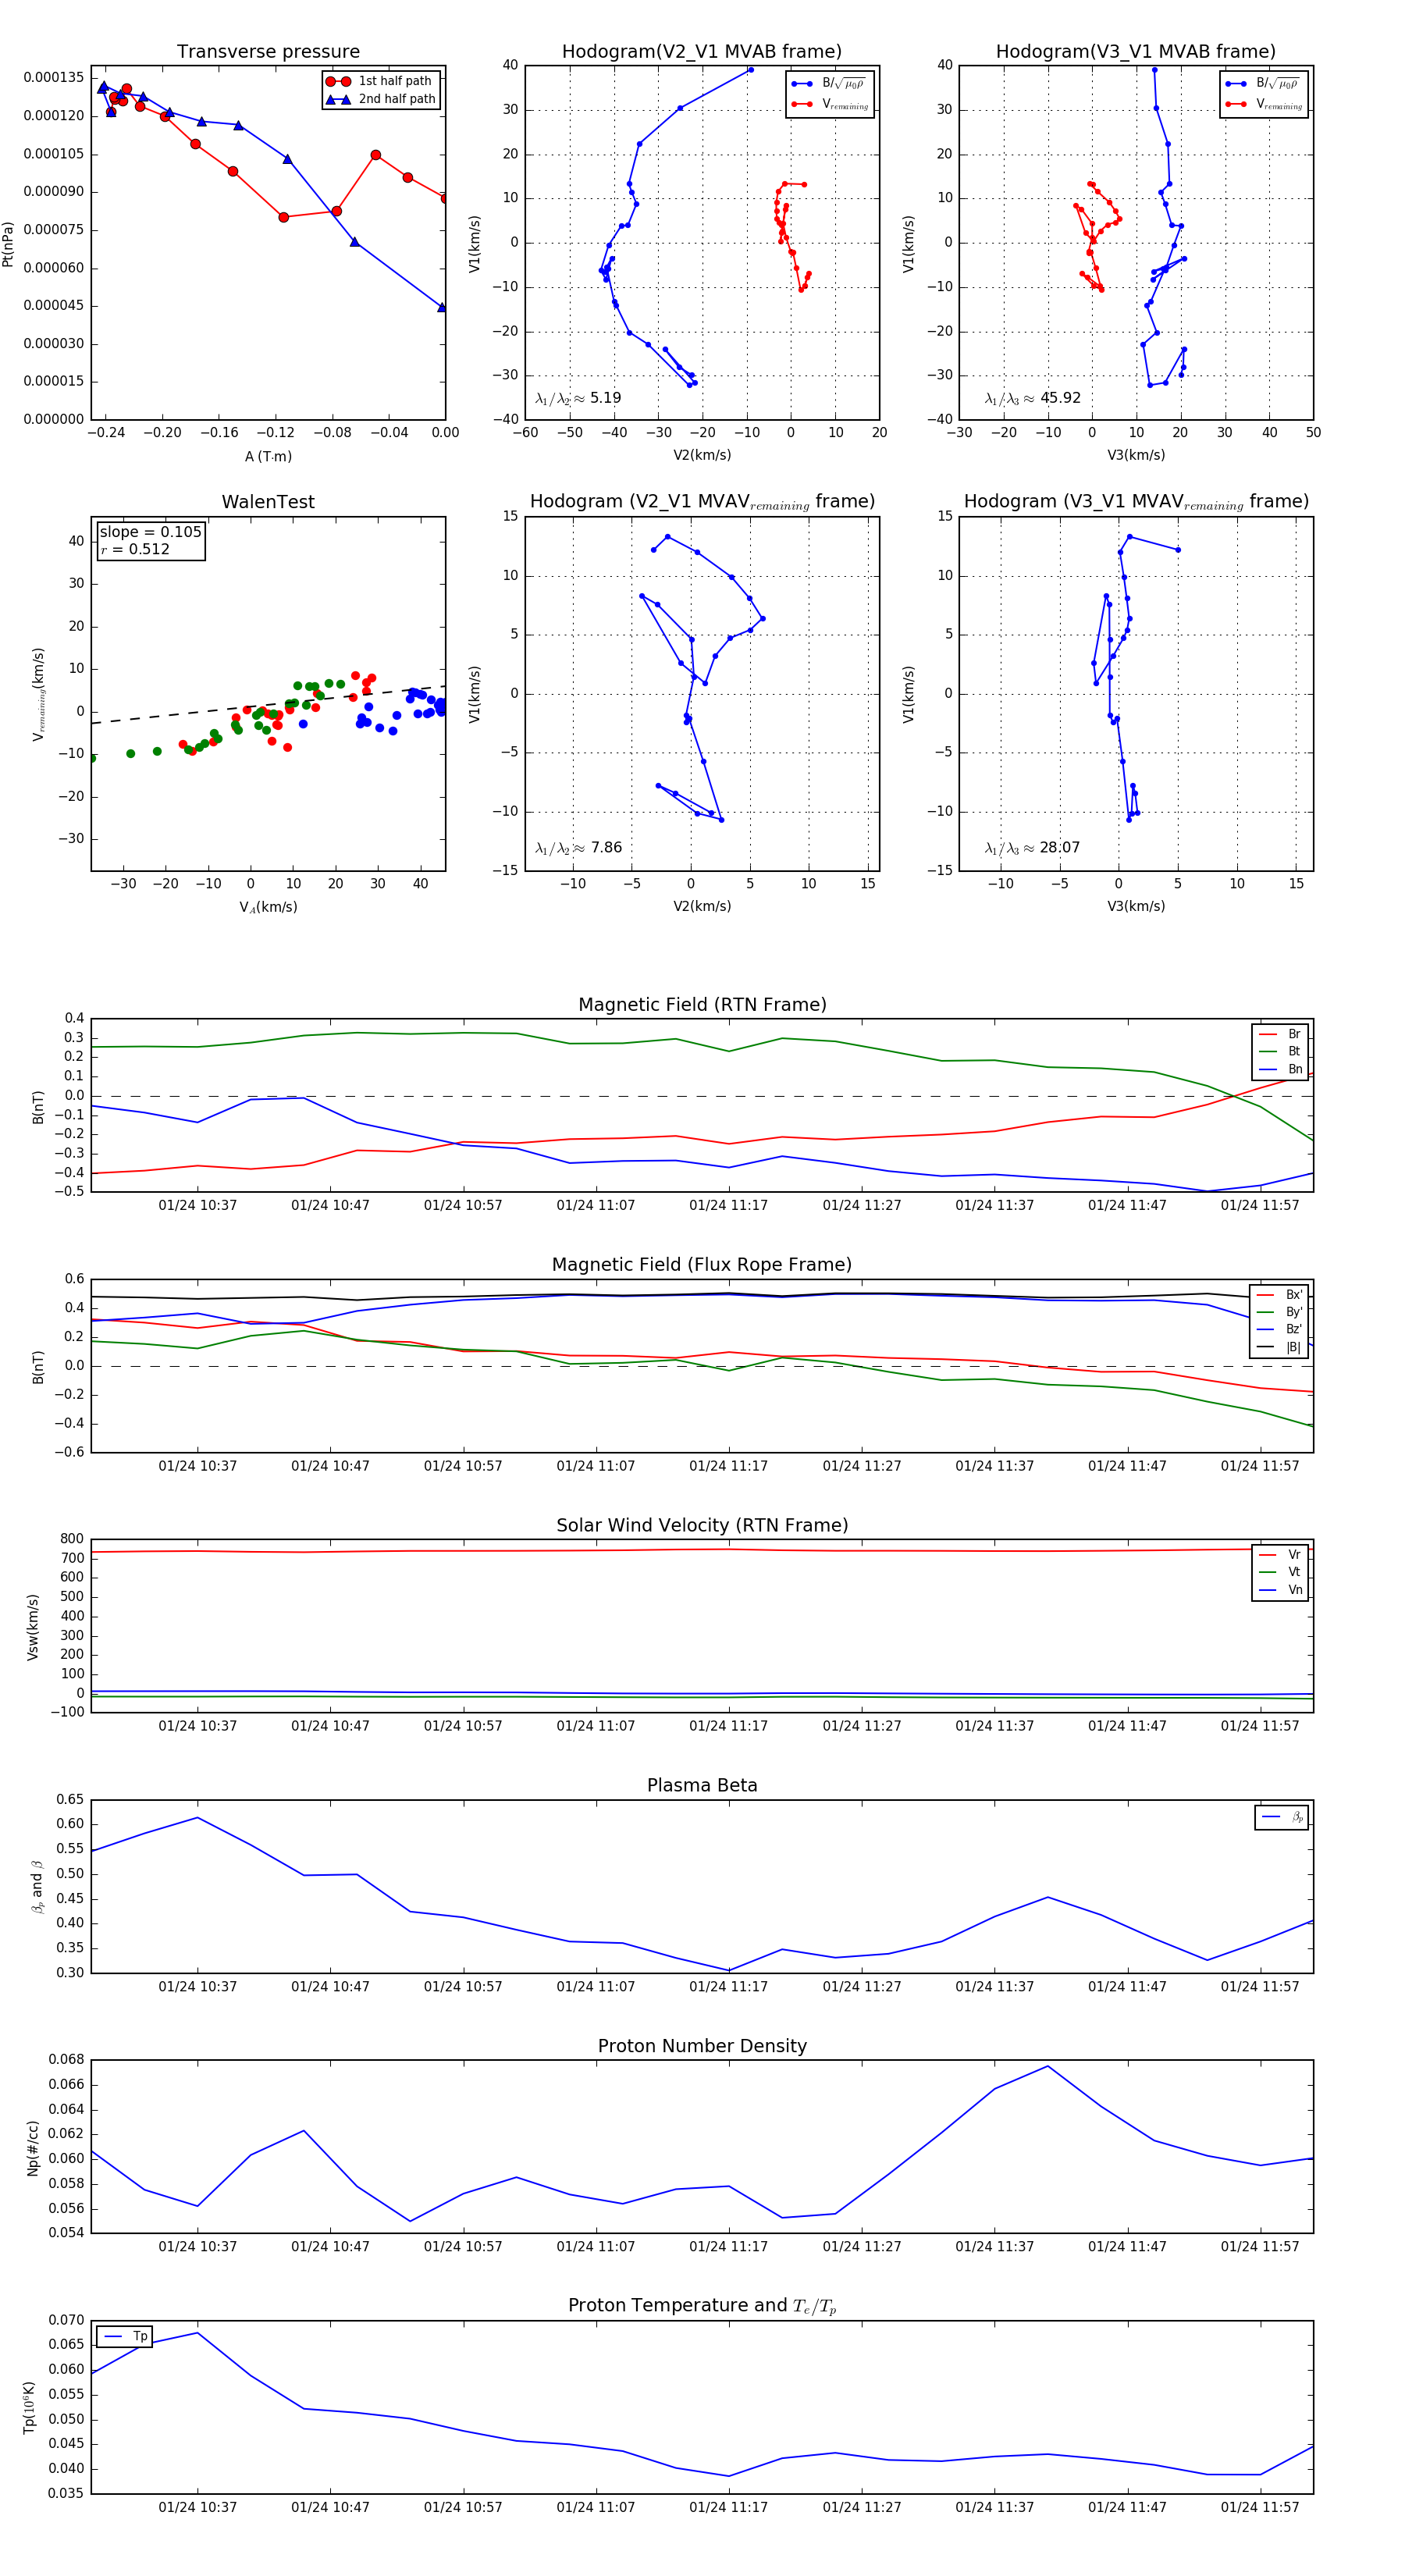
Task: Click the 'Plasma Beta' plot title
Action: 702,1785
